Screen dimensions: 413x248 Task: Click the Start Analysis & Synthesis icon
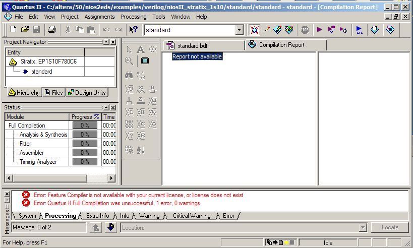click(x=331, y=30)
